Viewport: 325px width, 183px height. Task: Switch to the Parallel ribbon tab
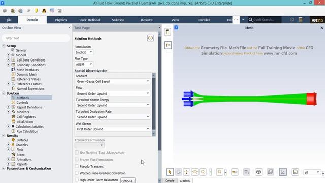(204, 20)
